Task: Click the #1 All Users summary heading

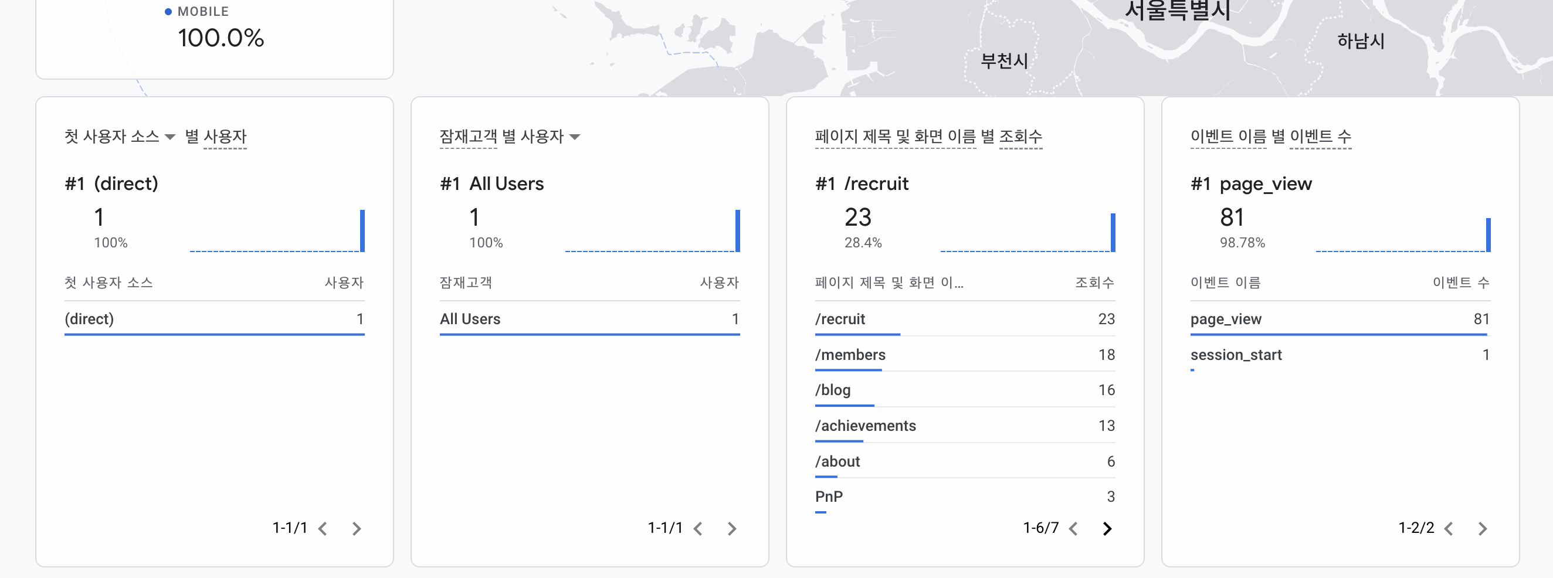Action: click(492, 184)
